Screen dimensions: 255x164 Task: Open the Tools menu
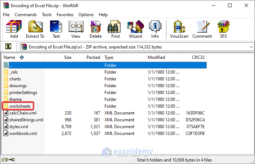click(47, 15)
